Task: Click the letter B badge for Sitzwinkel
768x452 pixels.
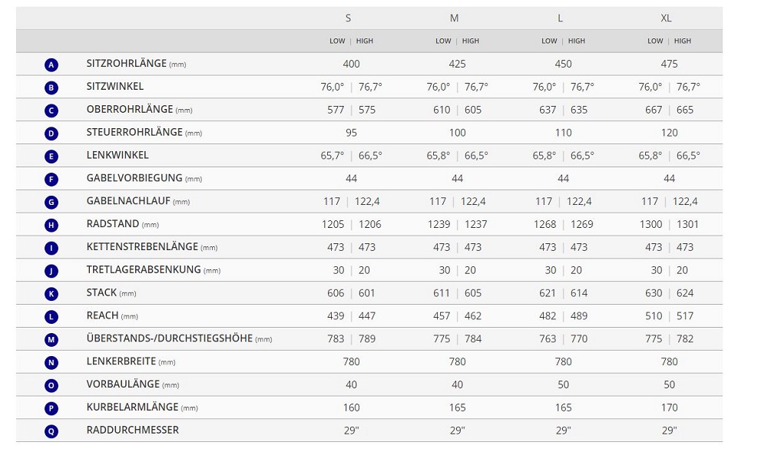Action: (x=51, y=87)
